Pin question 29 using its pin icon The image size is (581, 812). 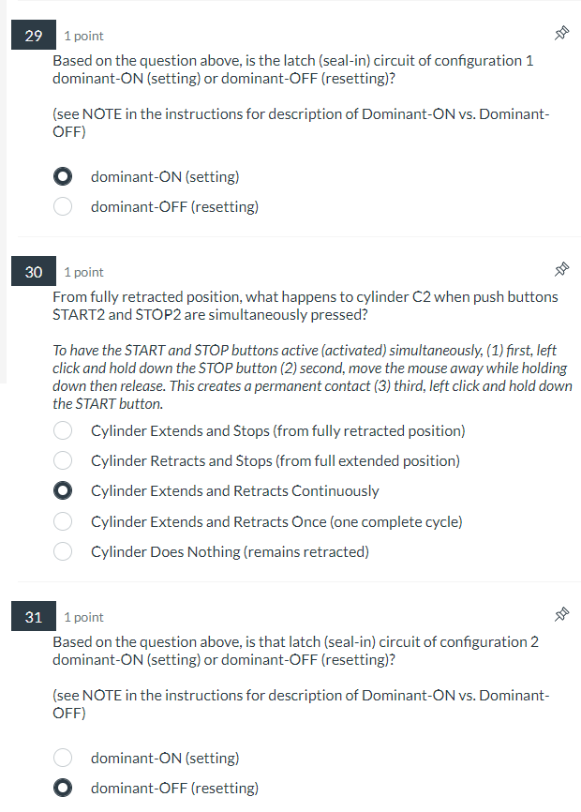tap(561, 32)
